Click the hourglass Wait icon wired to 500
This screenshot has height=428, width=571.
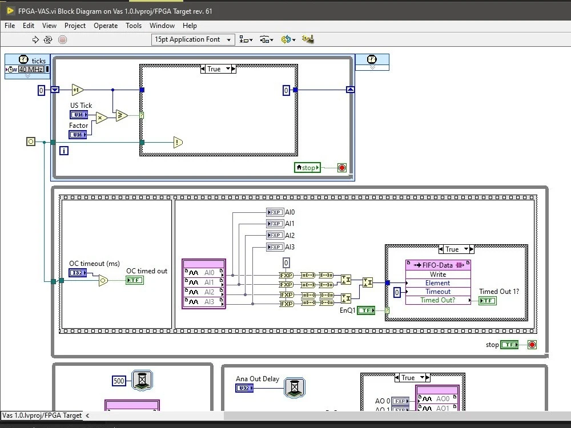(142, 380)
